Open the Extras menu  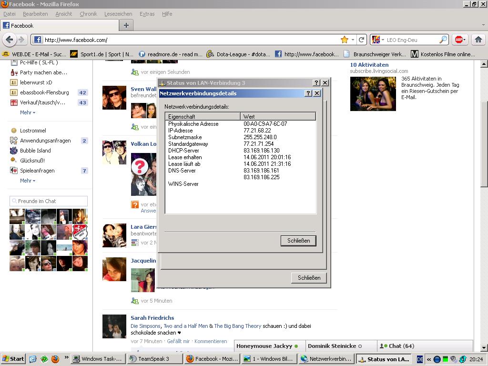pos(147,14)
